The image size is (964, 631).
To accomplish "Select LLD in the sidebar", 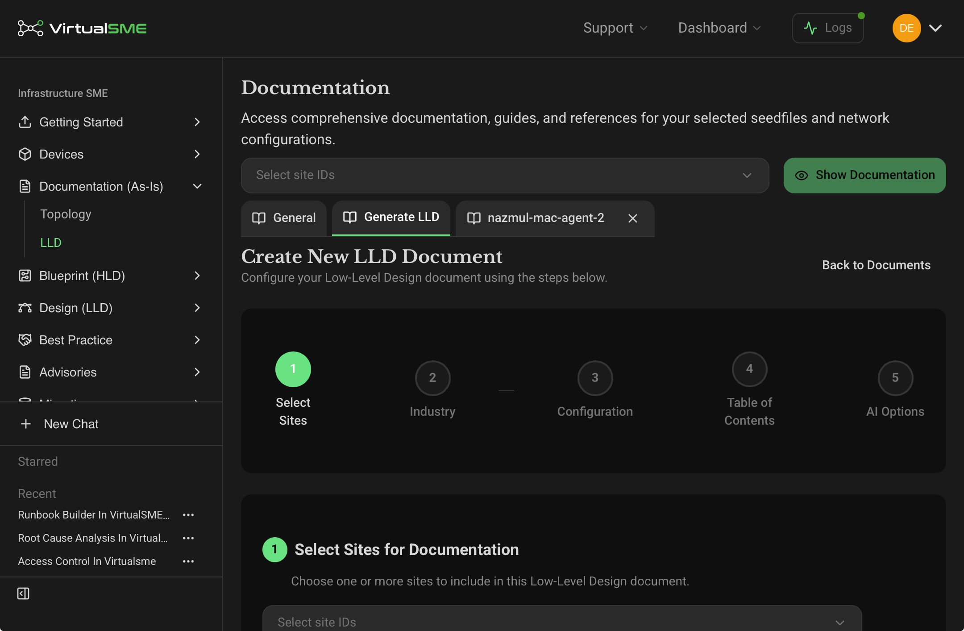I will [50, 242].
